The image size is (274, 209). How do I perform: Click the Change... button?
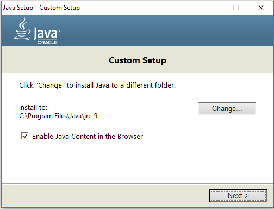[x=227, y=109]
